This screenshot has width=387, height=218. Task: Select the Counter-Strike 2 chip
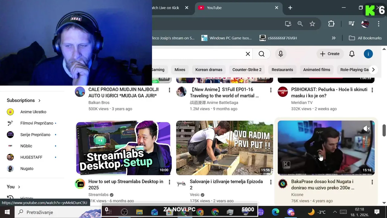(x=247, y=70)
